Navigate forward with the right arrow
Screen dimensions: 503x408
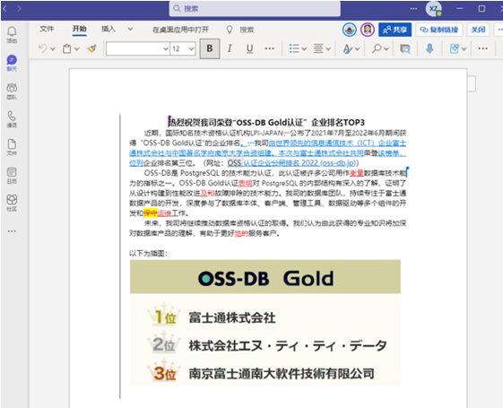pos(19,9)
